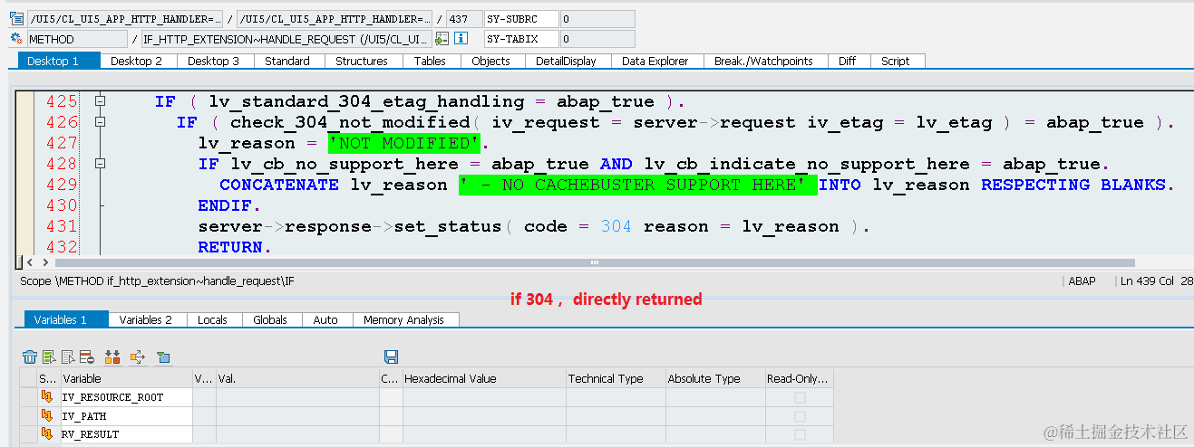
Task: Click the symbol icon in the RV_RESULT row
Action: (46, 434)
